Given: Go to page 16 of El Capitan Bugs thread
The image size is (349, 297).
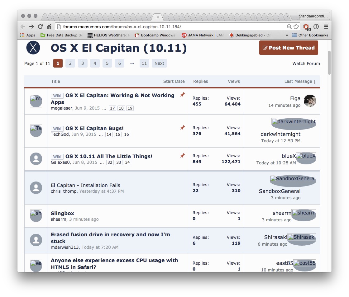Looking at the screenshot, I should (127, 134).
